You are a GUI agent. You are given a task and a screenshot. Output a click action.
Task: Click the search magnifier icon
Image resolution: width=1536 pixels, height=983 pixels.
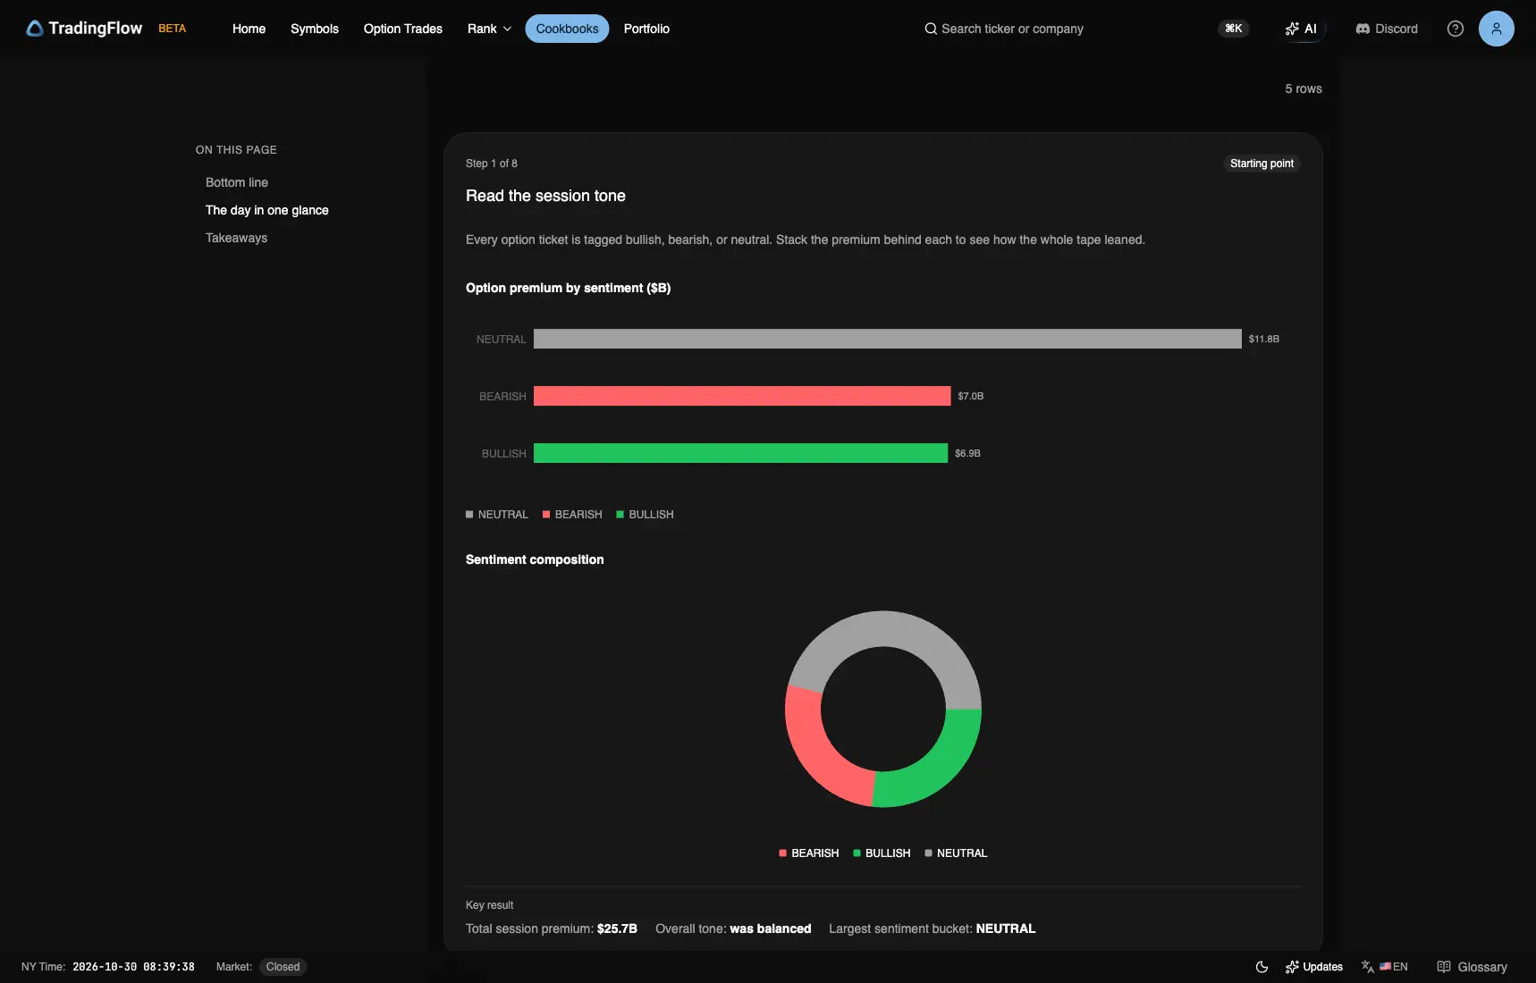pyautogui.click(x=931, y=29)
